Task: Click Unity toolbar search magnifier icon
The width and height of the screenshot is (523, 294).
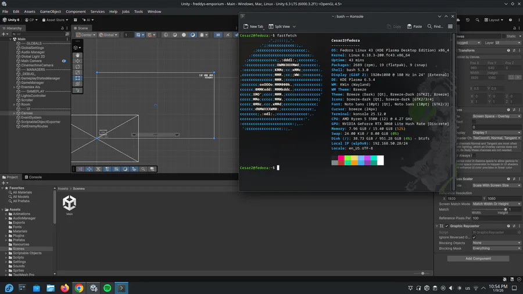Action: [477, 20]
